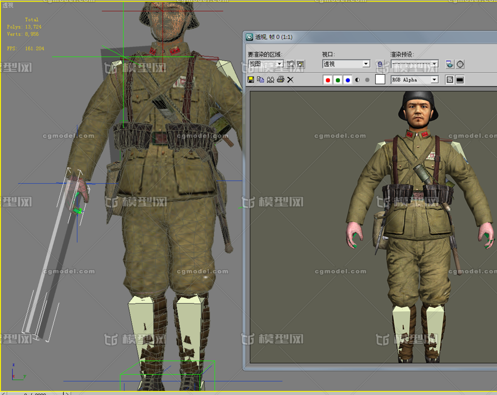
Task: Click the Edit Region icon
Action: 290,64
